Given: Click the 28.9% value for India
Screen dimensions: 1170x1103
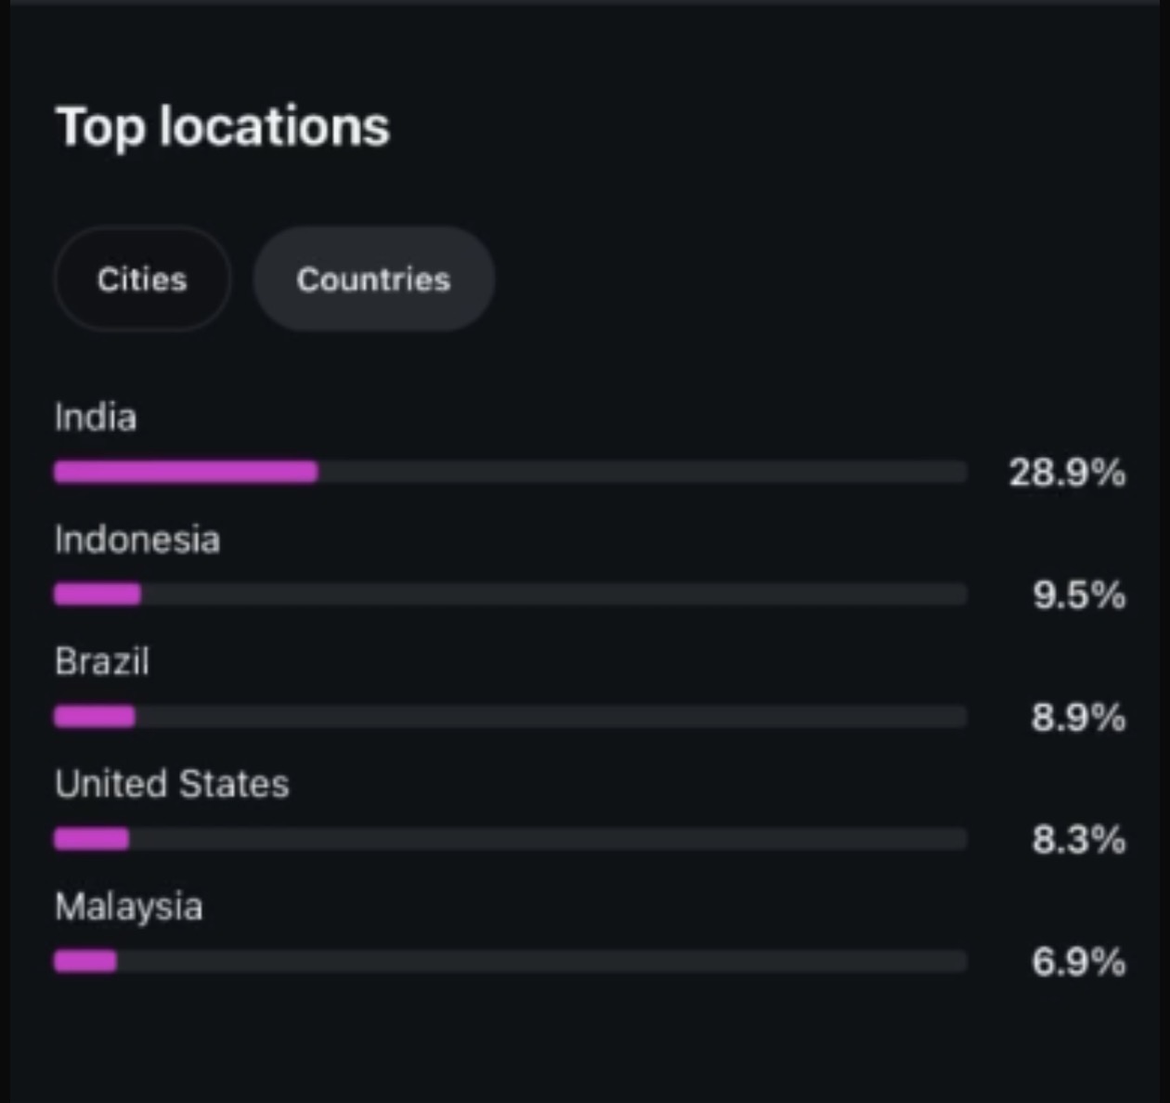Looking at the screenshot, I should coord(1068,474).
